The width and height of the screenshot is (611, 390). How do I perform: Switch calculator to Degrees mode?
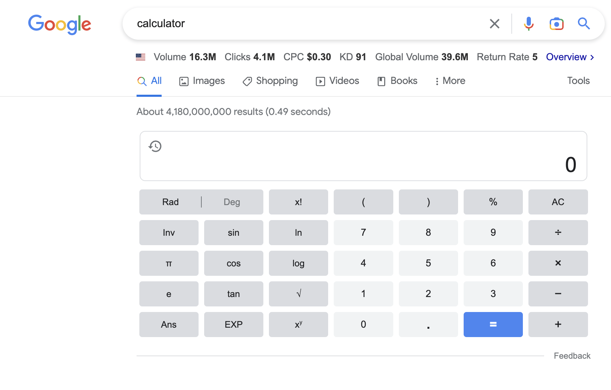pyautogui.click(x=232, y=202)
